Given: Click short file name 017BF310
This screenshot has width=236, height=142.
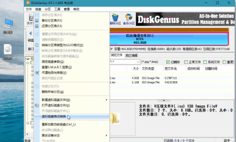Looking at the screenshot, I should [x=171, y=78].
